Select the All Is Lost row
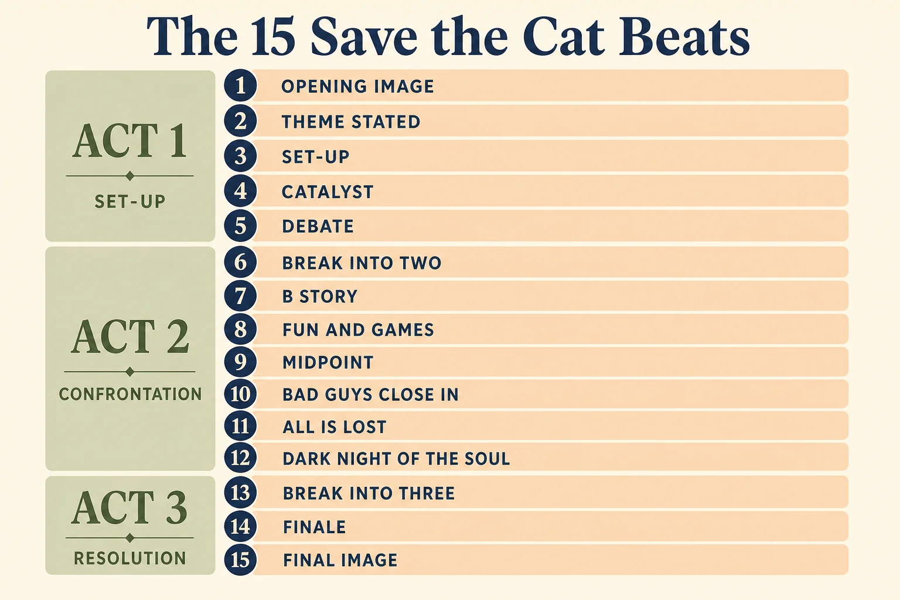The width and height of the screenshot is (900, 600). (536, 426)
